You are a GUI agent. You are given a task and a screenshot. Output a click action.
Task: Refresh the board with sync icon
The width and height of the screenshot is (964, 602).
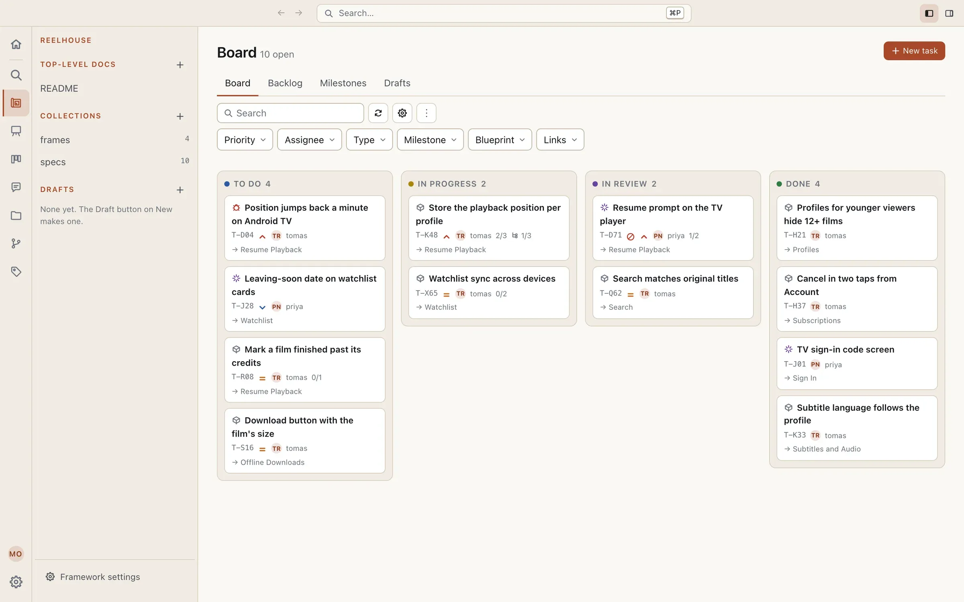point(378,113)
